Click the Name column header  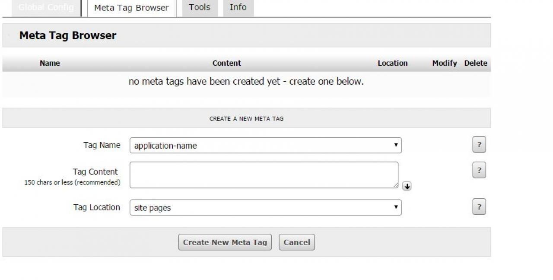point(50,63)
